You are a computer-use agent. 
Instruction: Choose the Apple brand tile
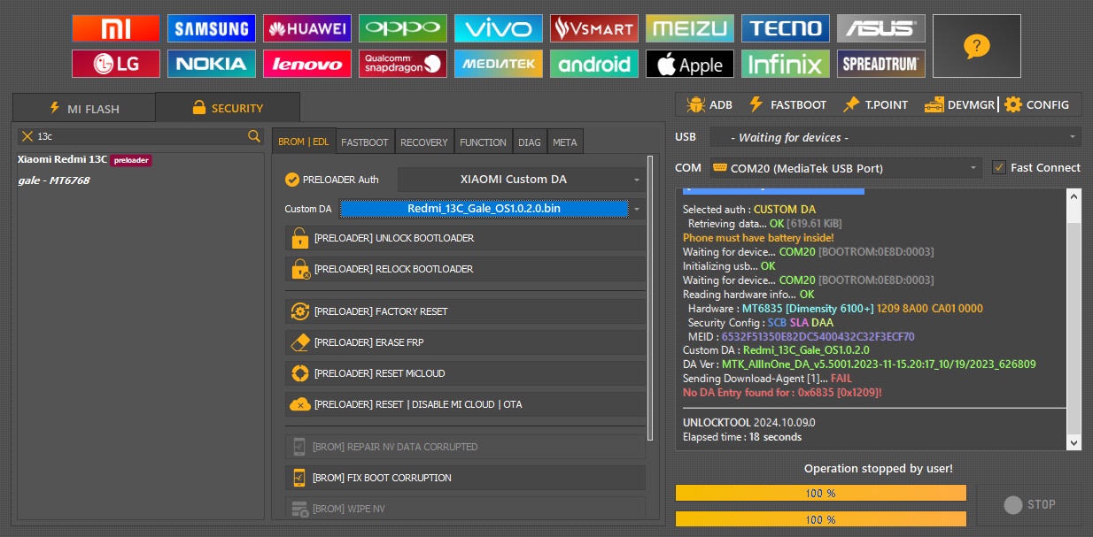690,64
